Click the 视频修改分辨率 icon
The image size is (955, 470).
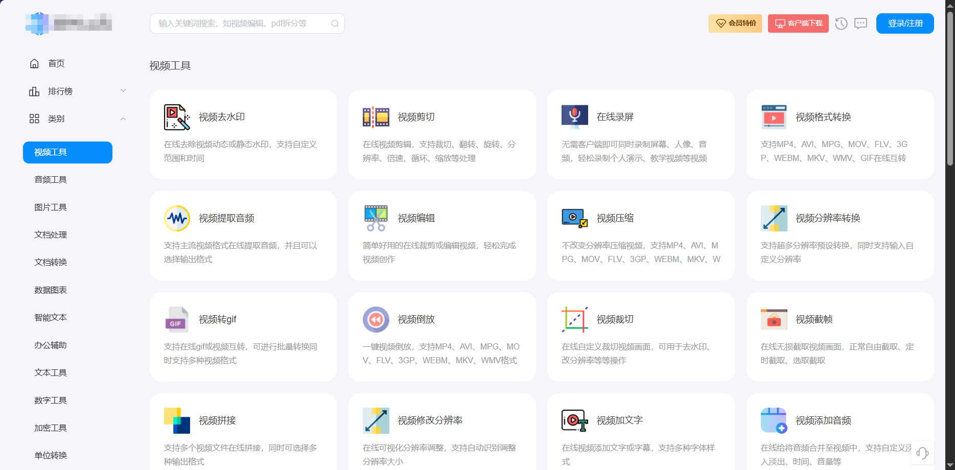click(x=376, y=420)
